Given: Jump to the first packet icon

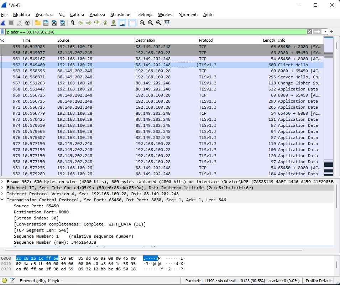Looking at the screenshot, I should point(105,23).
